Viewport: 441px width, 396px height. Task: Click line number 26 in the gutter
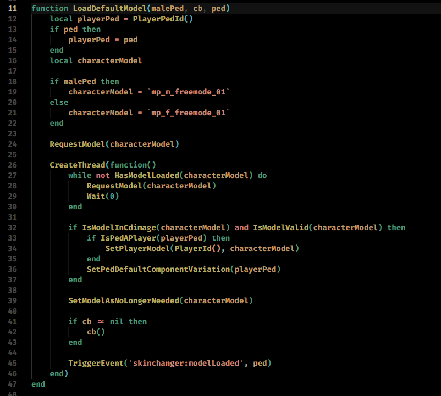tap(12, 164)
